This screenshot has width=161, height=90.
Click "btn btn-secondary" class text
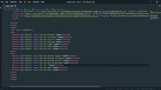48,37
